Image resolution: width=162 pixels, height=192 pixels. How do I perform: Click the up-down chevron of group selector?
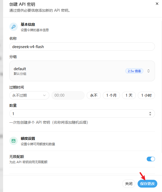coord(148,71)
